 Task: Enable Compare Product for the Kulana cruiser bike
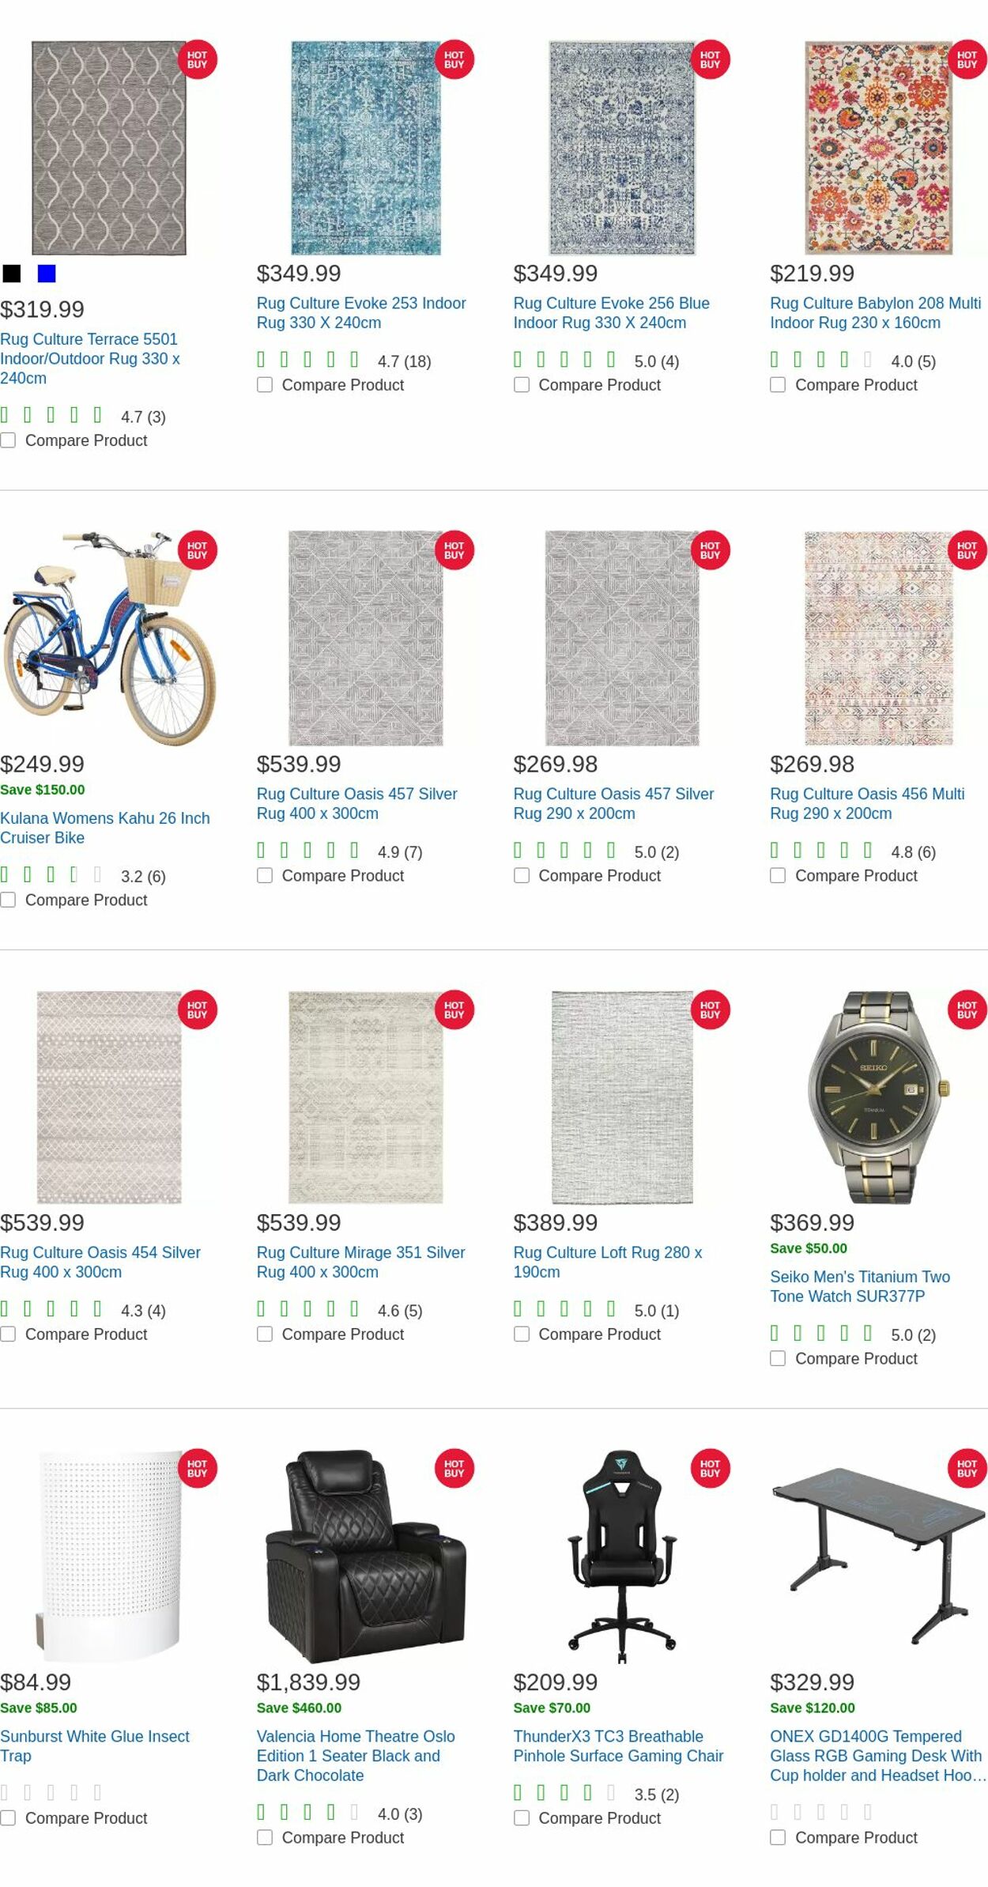pyautogui.click(x=8, y=900)
